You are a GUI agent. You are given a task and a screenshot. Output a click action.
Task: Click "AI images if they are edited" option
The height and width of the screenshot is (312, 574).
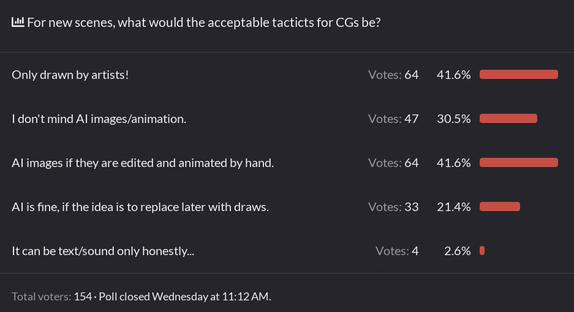[143, 163]
